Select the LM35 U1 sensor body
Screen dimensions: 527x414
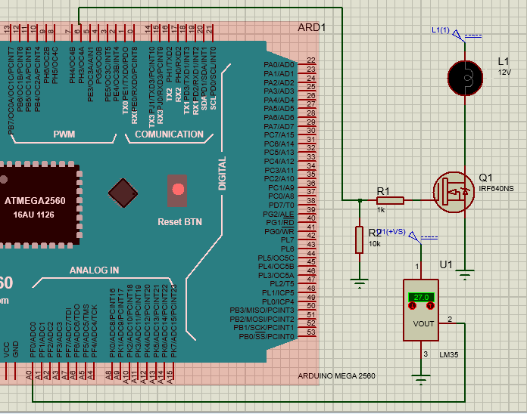tap(421, 310)
